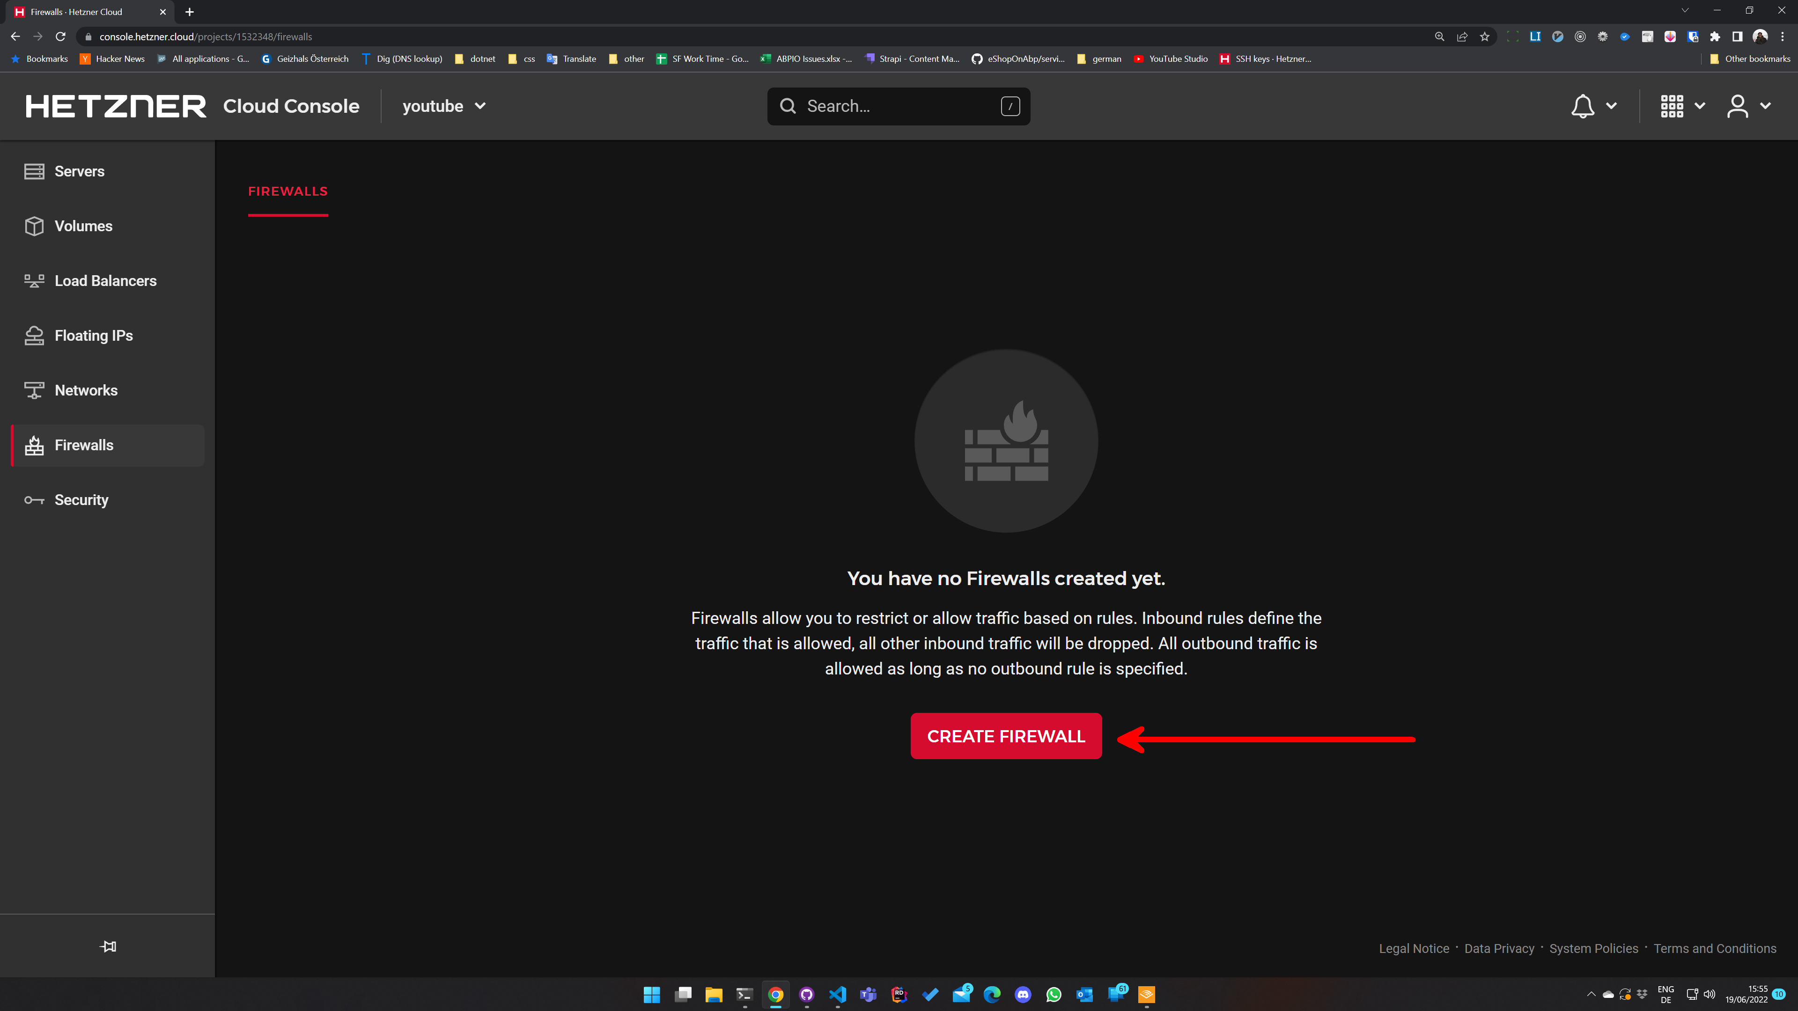Click the Load Balancers icon
This screenshot has height=1011, width=1798.
34,281
